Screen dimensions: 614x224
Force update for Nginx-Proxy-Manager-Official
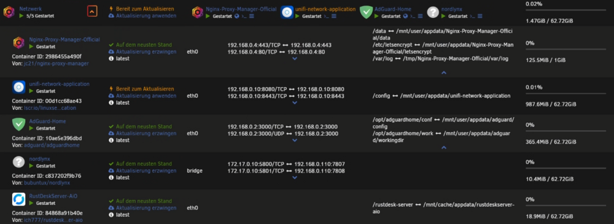146,52
